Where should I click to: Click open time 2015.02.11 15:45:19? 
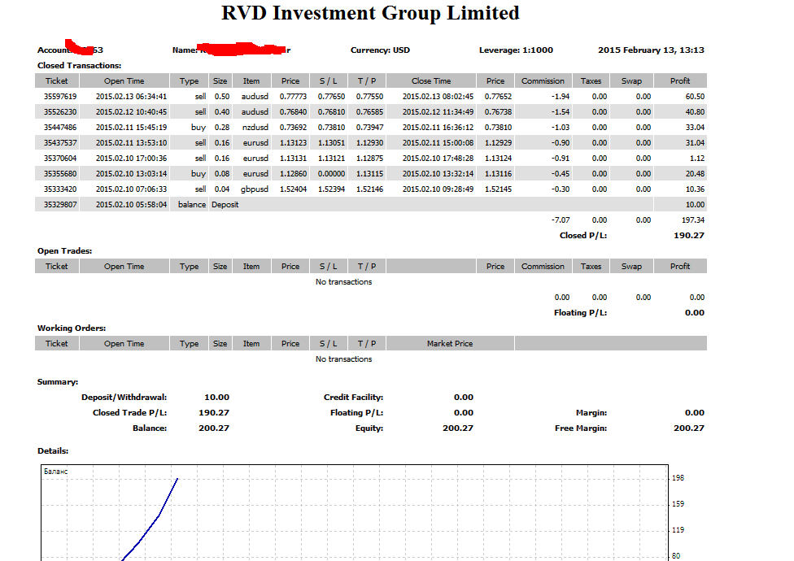pos(131,127)
